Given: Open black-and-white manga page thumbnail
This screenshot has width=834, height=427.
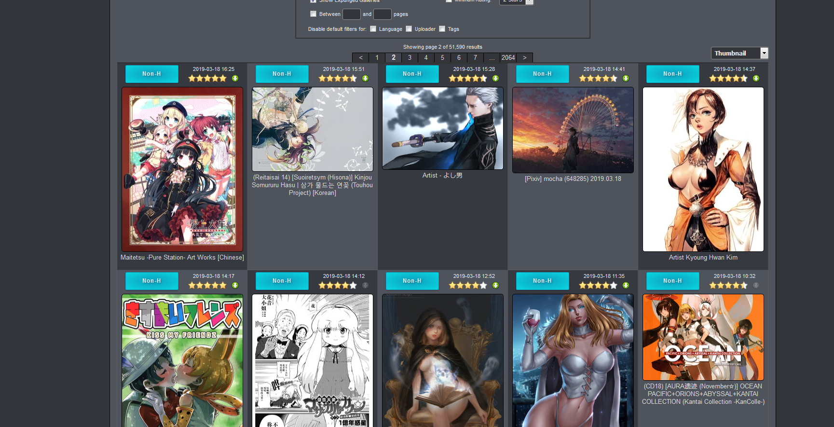Looking at the screenshot, I should coord(313,360).
